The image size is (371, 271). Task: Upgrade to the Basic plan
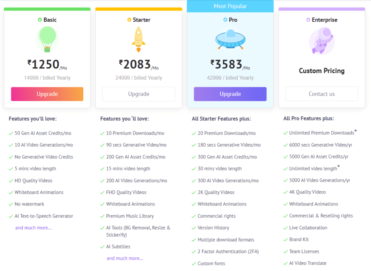pos(47,94)
